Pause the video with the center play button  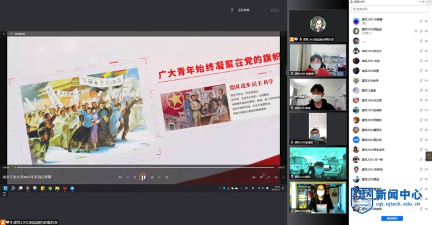(143, 177)
